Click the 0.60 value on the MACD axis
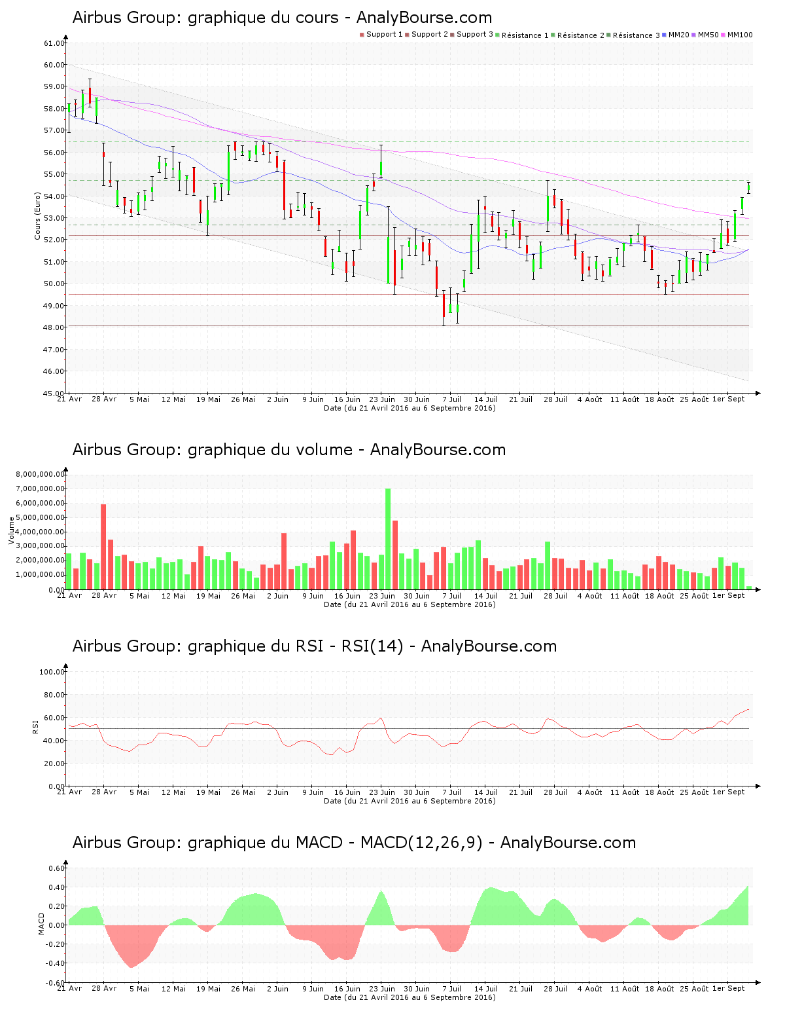The width and height of the screenshot is (785, 1015). click(x=57, y=868)
